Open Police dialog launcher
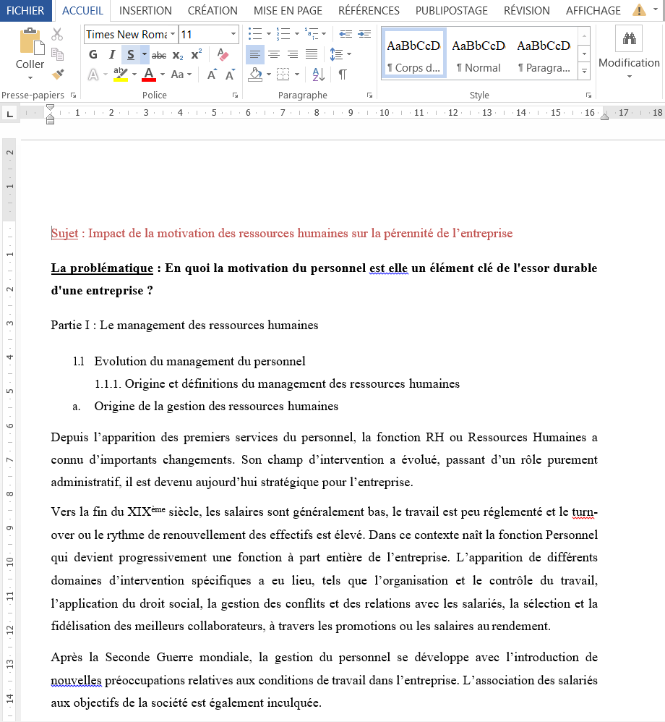The image size is (665, 722). pos(235,95)
